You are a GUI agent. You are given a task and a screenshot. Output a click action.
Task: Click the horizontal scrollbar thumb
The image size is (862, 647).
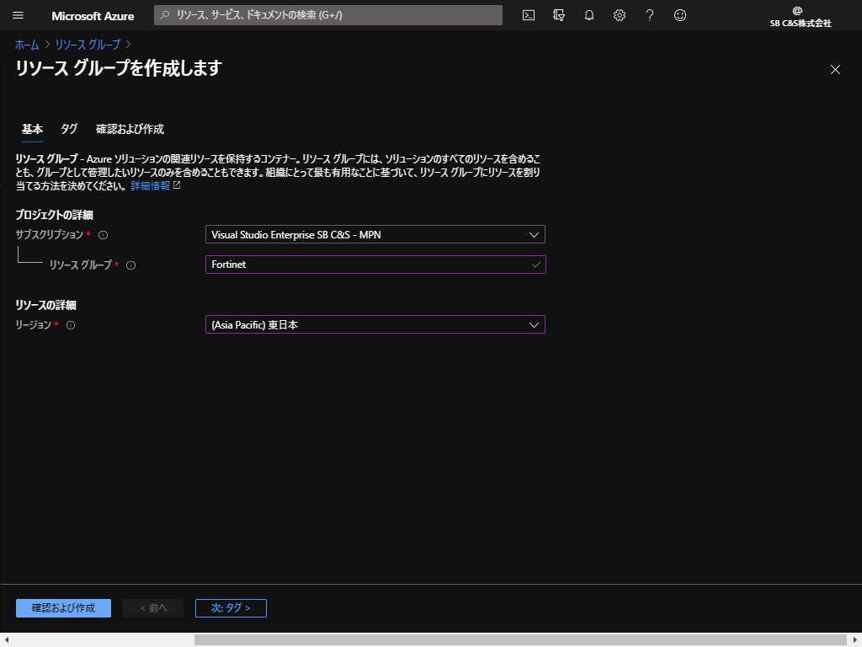pyautogui.click(x=520, y=640)
